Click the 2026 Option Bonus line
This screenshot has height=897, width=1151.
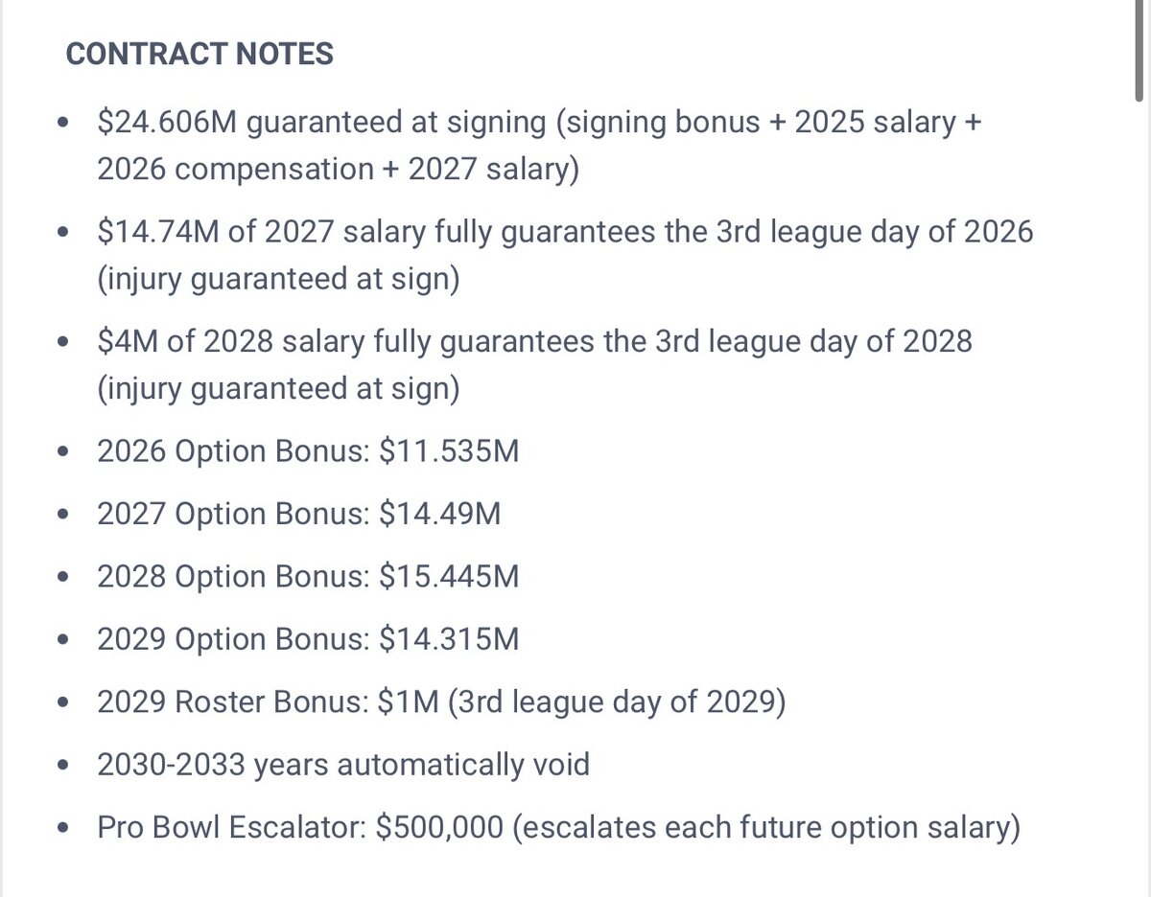pyautogui.click(x=307, y=450)
